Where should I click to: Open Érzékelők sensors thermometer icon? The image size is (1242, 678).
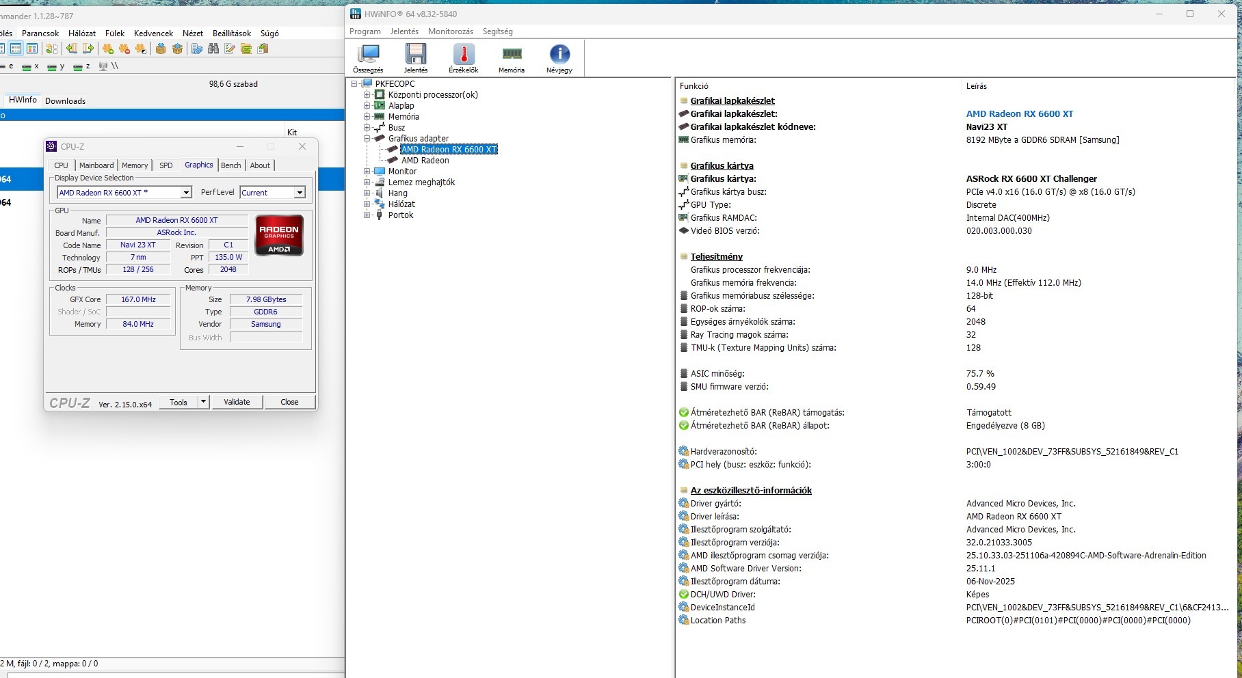click(464, 59)
